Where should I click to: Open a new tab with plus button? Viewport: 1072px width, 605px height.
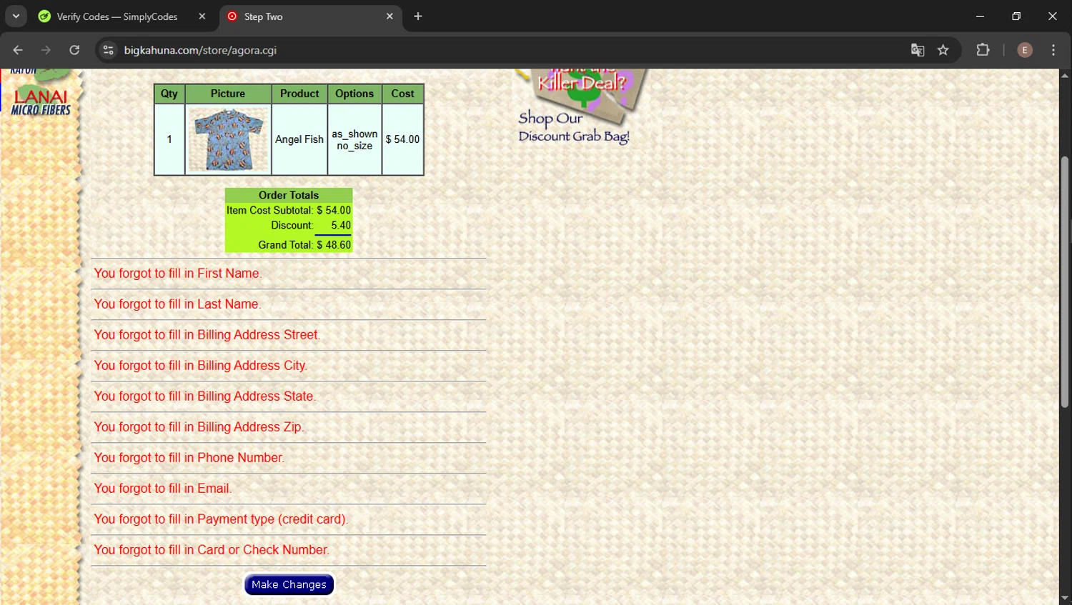click(418, 16)
